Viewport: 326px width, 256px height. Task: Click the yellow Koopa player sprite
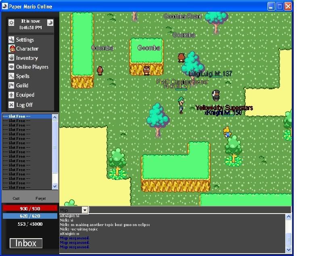click(227, 132)
